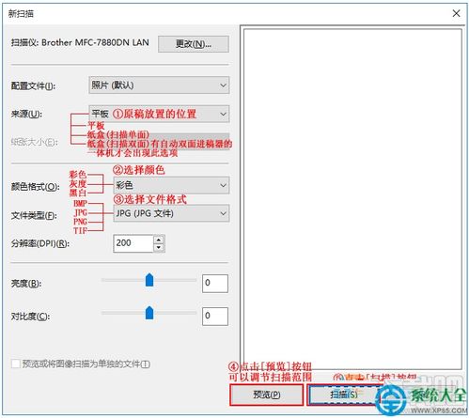The height and width of the screenshot is (418, 469).
Task: Click the 亮度 brightness slider handle
Action: (149, 280)
